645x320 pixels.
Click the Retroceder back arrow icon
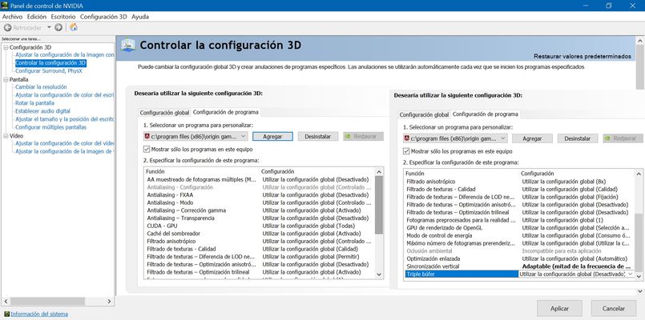(7, 27)
